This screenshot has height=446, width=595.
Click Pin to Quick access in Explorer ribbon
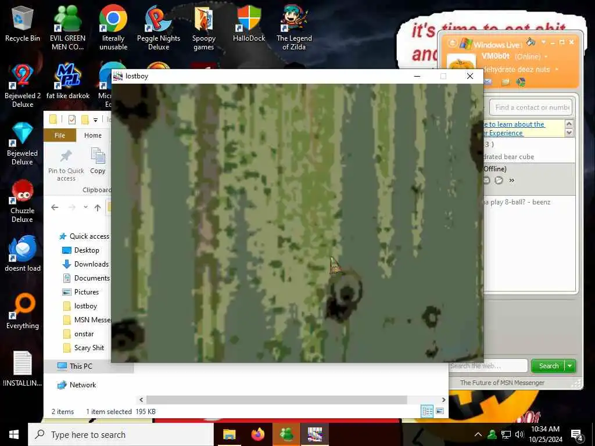(x=66, y=166)
